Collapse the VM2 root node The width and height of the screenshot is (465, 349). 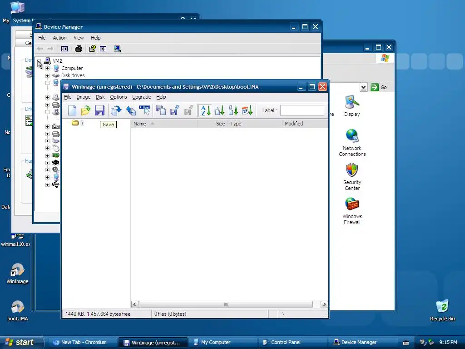click(39, 61)
